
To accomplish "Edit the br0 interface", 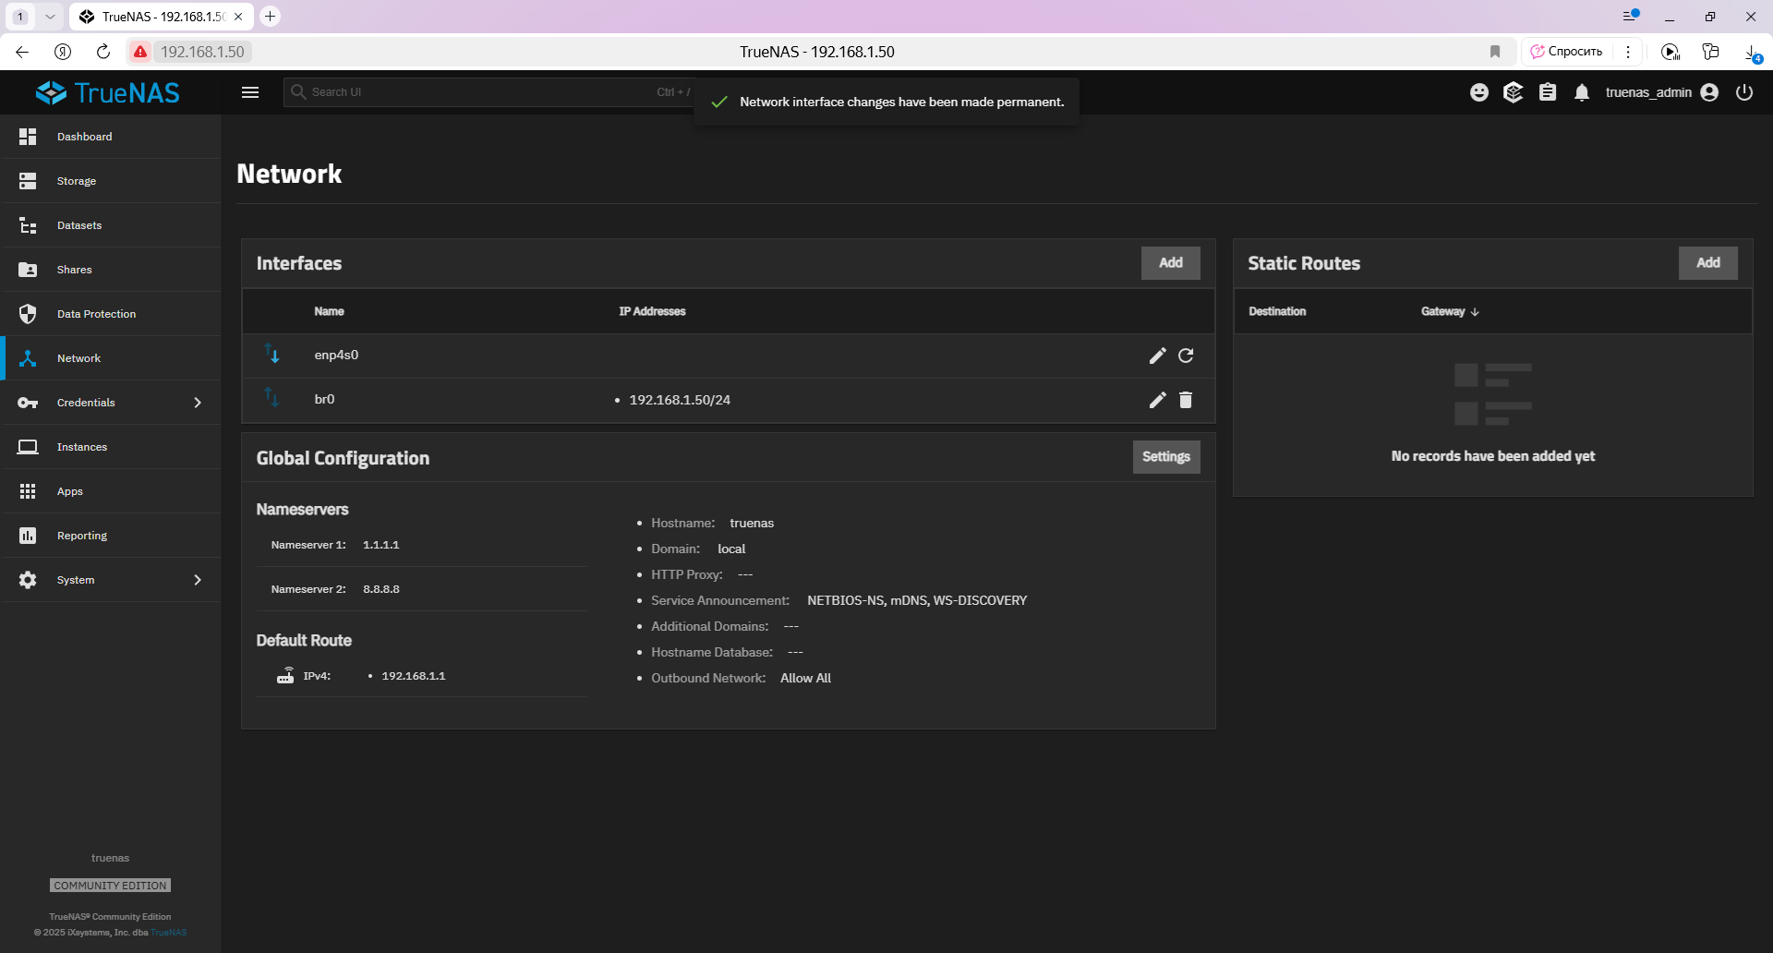I will click(x=1157, y=400).
